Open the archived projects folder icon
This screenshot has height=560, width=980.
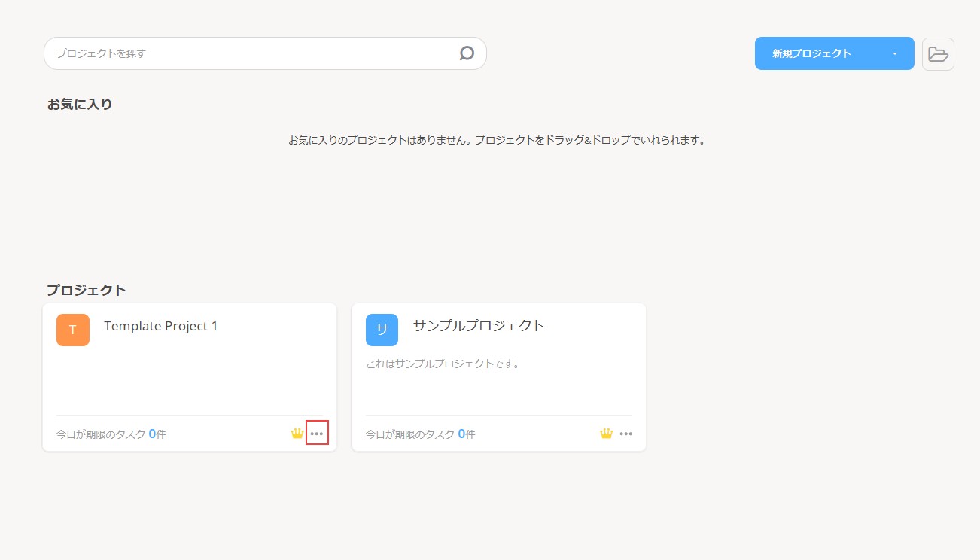(x=937, y=53)
